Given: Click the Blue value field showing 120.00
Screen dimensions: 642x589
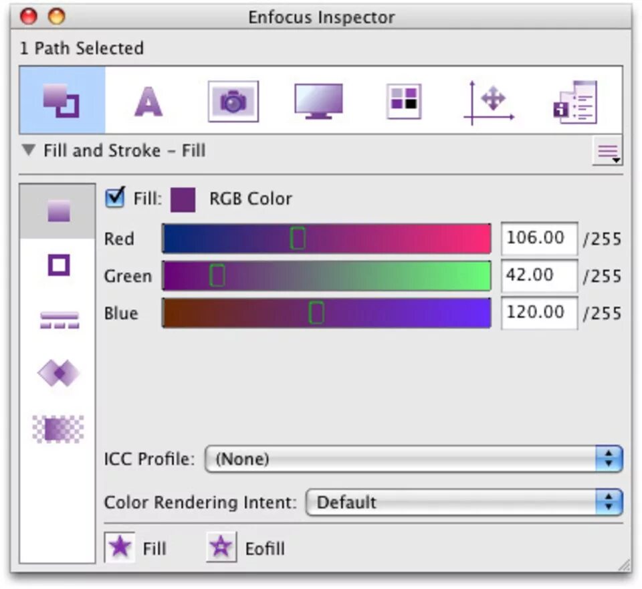Looking at the screenshot, I should [x=539, y=313].
